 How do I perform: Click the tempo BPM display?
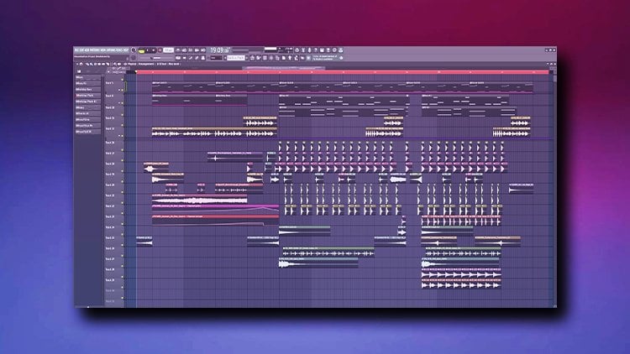168,49
